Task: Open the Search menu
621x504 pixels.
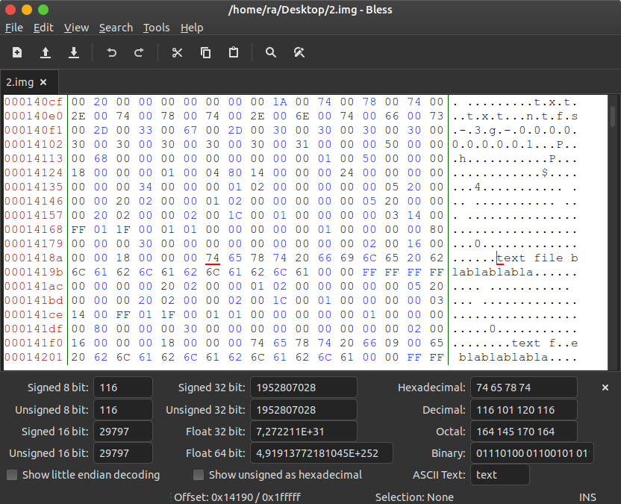Action: (x=116, y=28)
